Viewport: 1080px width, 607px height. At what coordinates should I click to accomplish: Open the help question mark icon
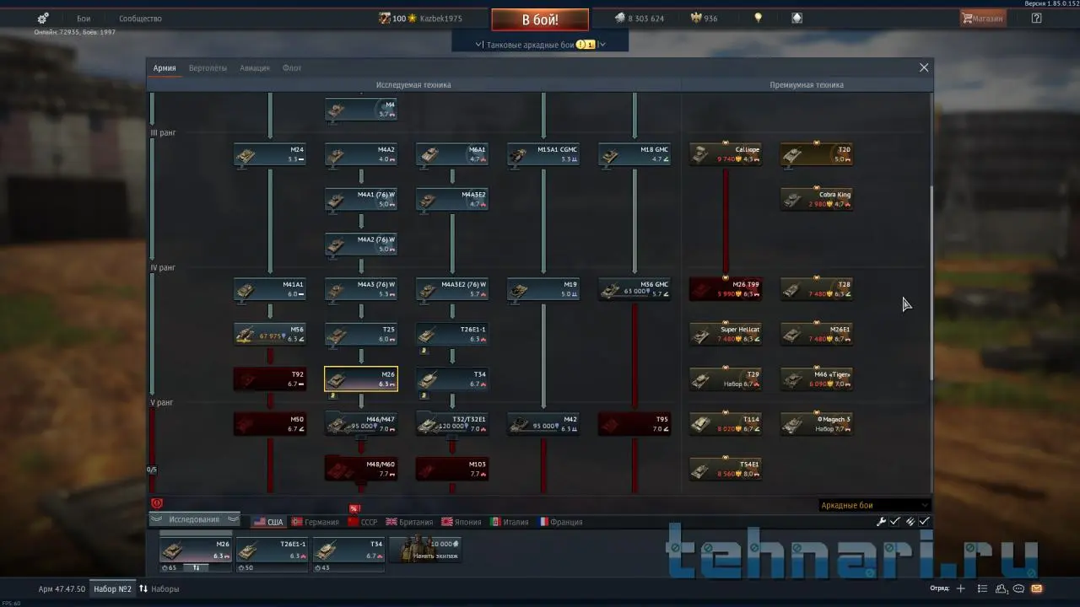1037,18
